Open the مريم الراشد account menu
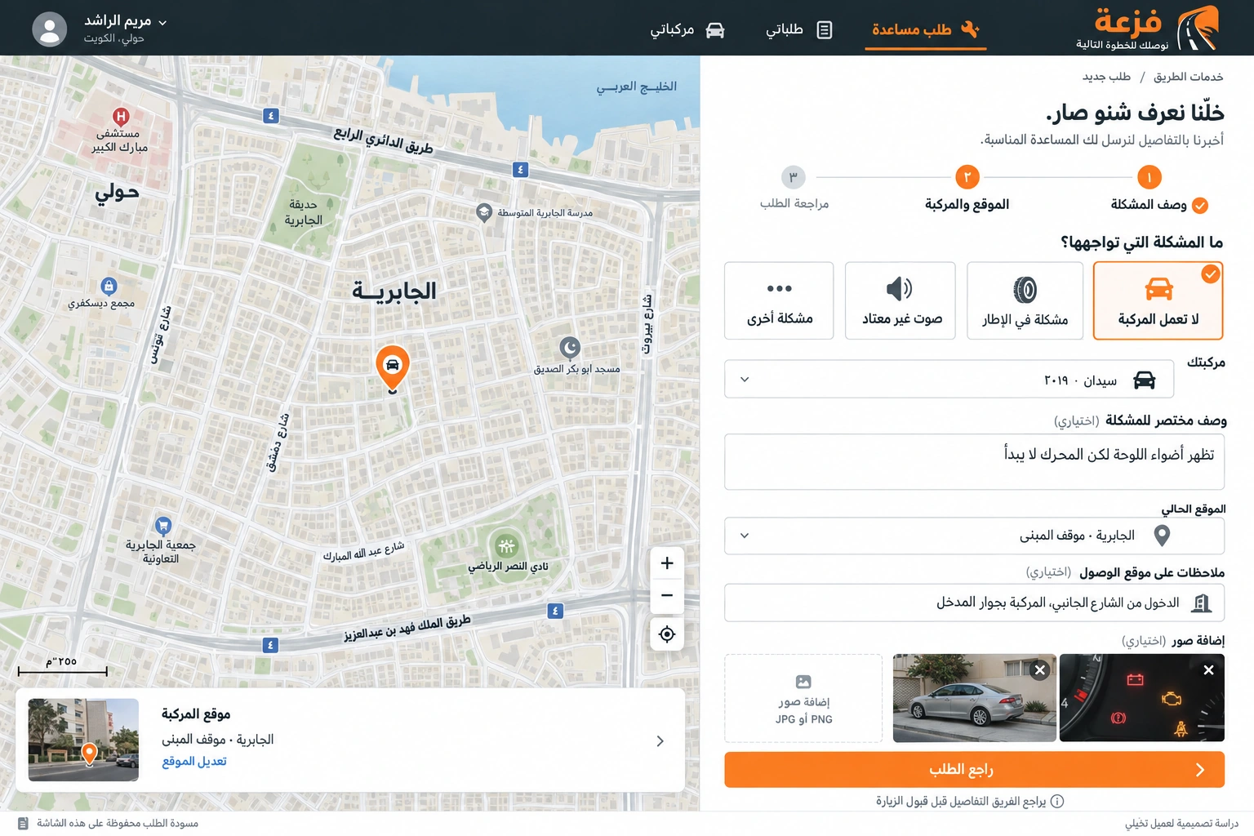Viewport: 1254px width, 836px height. click(x=126, y=28)
